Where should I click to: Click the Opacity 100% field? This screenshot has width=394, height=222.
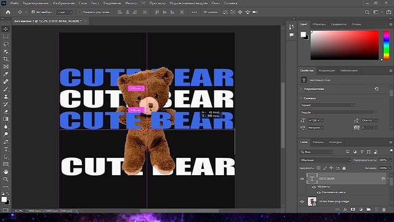pos(383,160)
